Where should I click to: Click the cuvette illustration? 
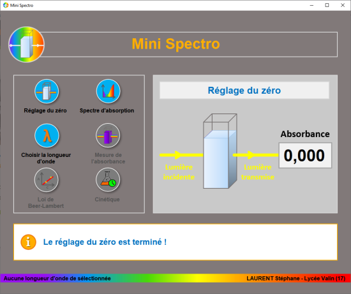220,151
